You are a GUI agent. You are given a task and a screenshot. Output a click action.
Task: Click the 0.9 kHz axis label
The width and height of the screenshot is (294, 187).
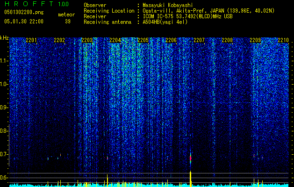(4, 108)
